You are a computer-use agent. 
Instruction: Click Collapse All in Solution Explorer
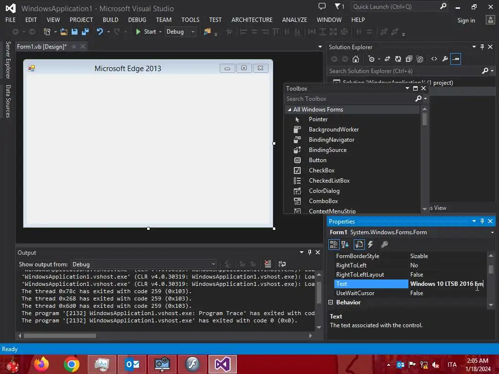coord(409,59)
